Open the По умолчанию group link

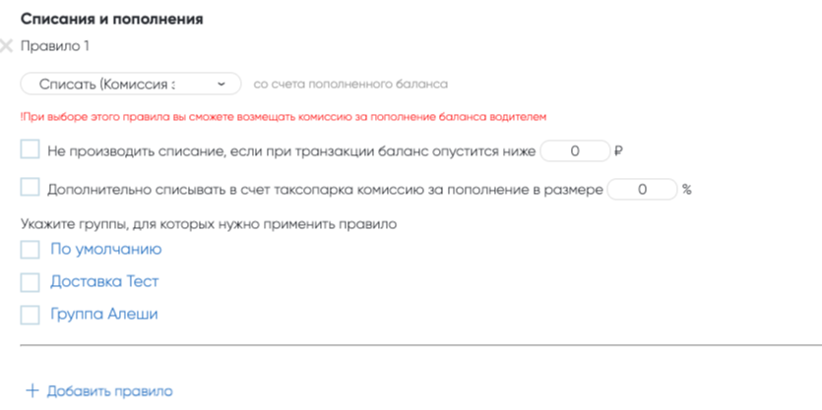tap(105, 250)
